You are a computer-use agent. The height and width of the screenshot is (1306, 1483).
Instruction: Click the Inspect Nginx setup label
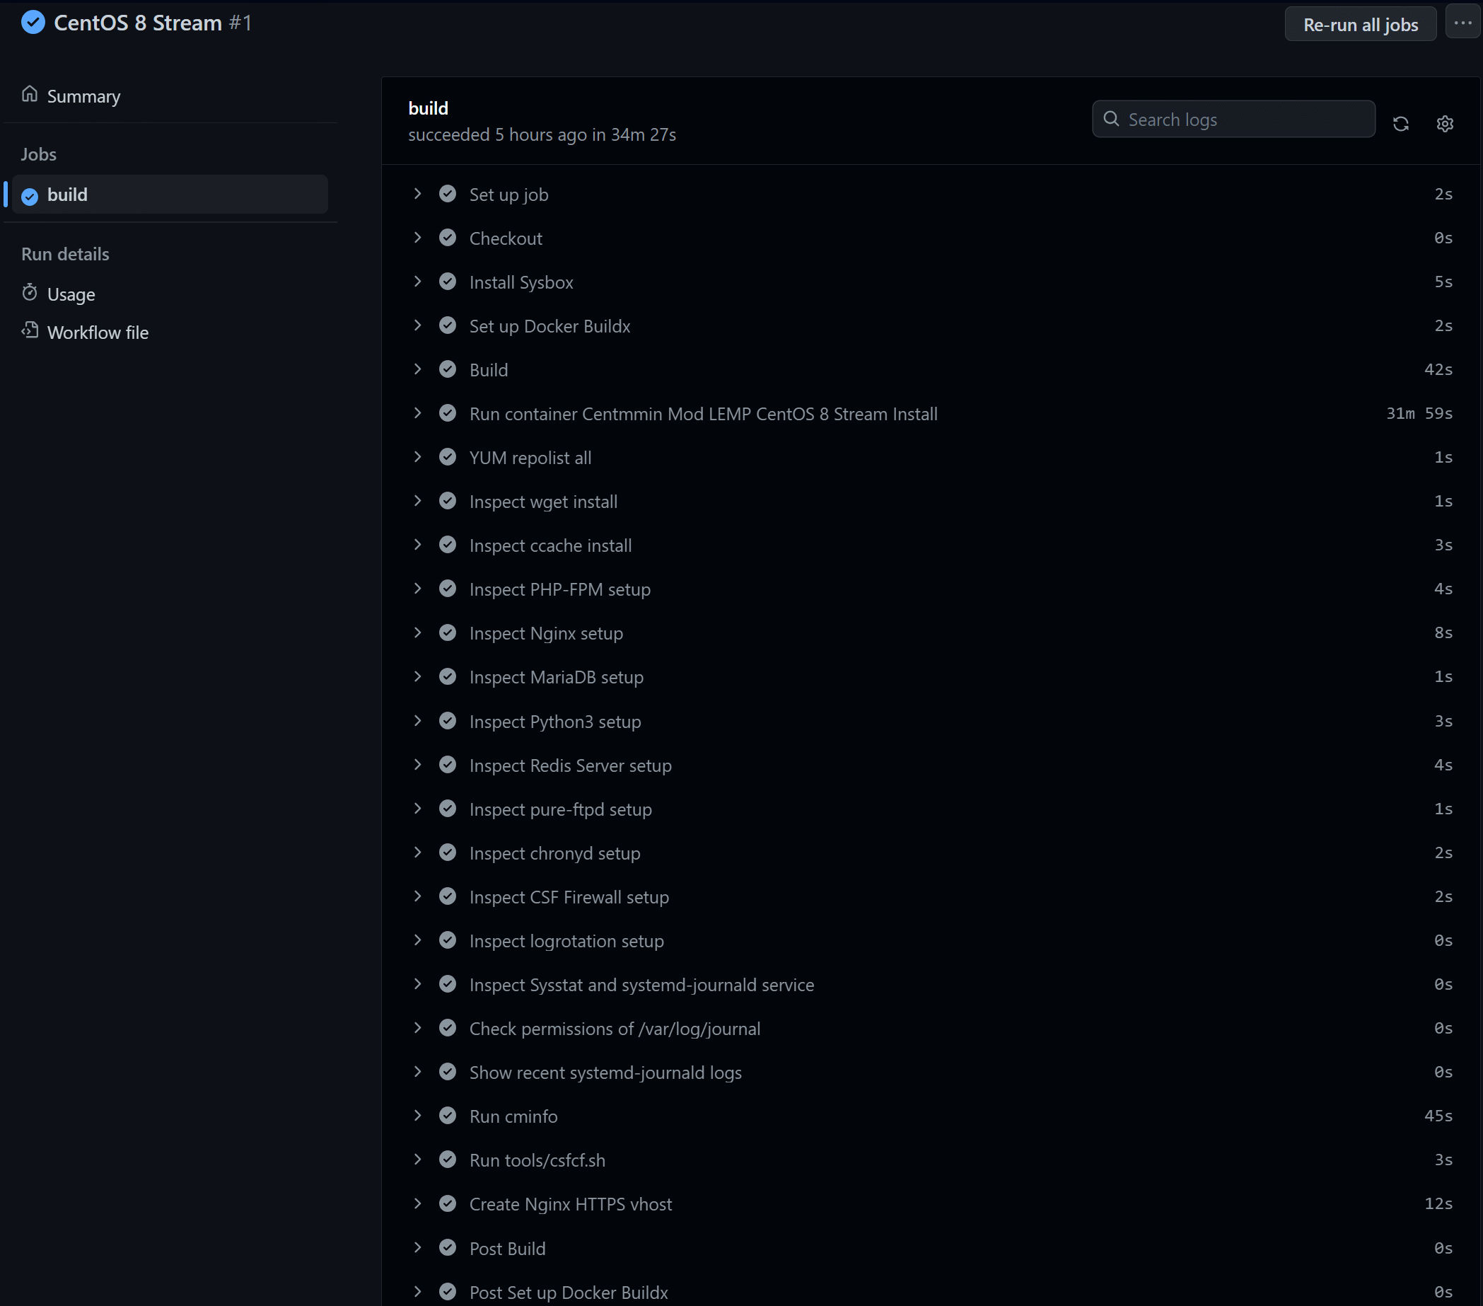tap(545, 633)
